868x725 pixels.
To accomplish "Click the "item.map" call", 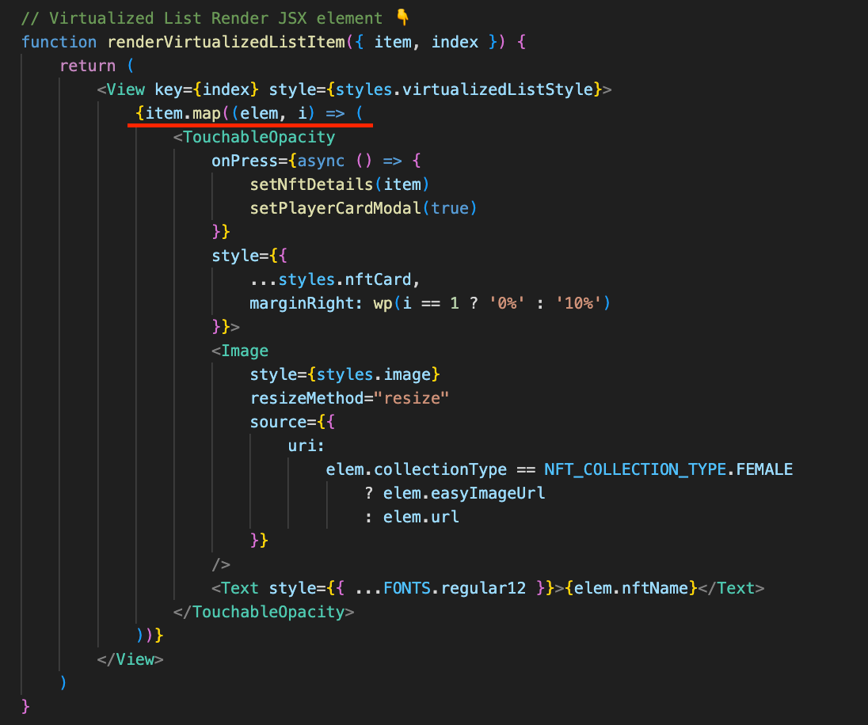I will (x=183, y=113).
